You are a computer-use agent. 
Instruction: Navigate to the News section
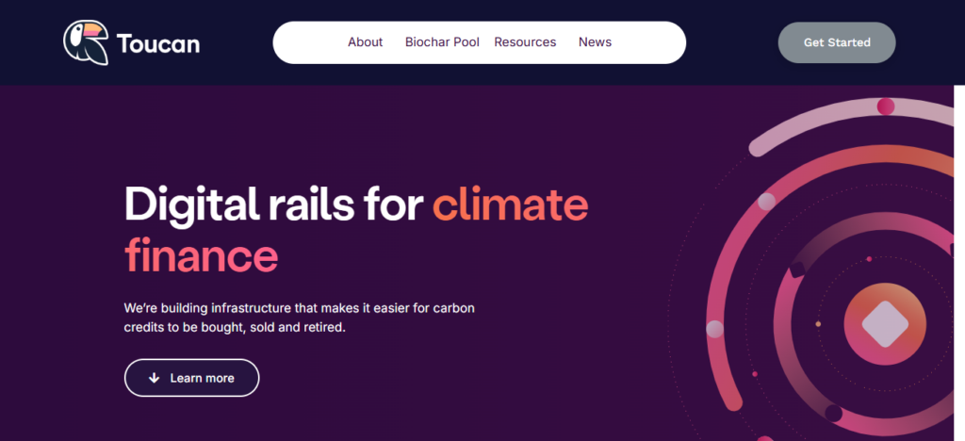pos(595,42)
